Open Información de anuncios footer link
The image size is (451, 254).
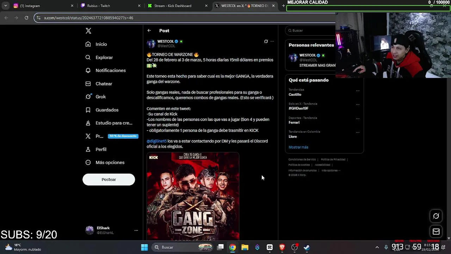coord(302,170)
